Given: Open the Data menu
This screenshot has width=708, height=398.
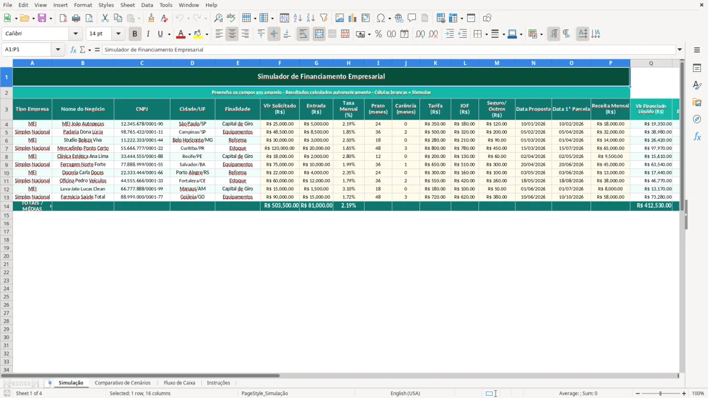Looking at the screenshot, I should (147, 5).
